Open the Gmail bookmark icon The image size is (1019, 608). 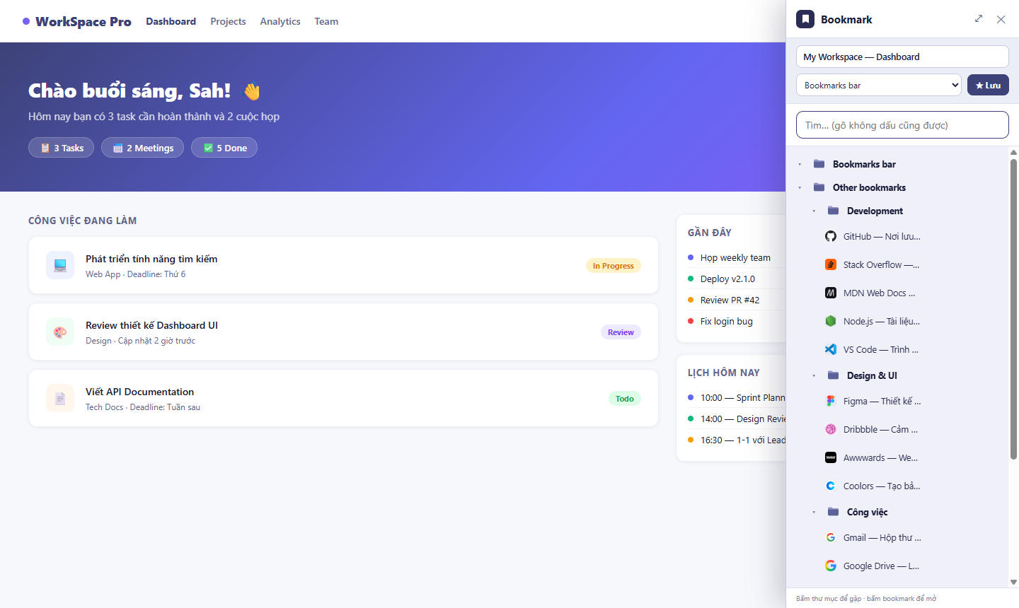(831, 537)
